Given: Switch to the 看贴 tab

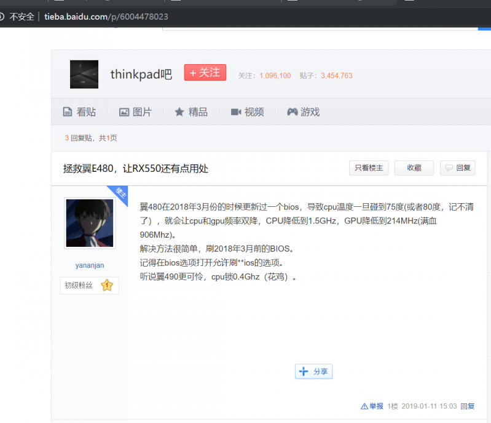Looking at the screenshot, I should [79, 111].
